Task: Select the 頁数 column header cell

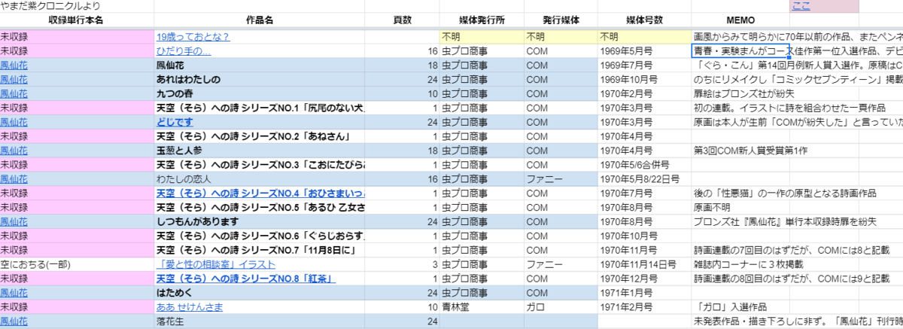Action: [x=403, y=20]
